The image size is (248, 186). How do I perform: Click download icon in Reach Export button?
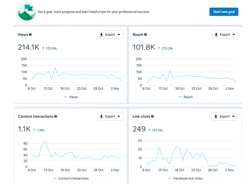pyautogui.click(x=216, y=35)
